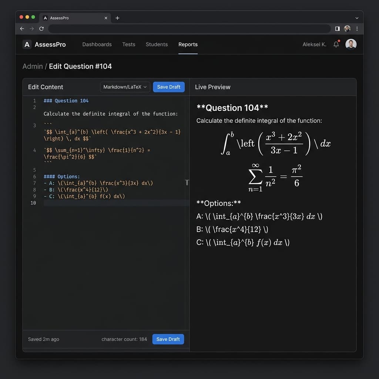This screenshot has height=379, width=379.
Task: Click the AssessPro tab title
Action: coord(59,18)
